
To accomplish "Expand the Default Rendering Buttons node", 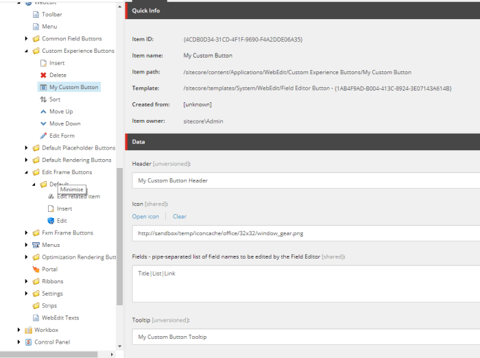I will [x=26, y=160].
